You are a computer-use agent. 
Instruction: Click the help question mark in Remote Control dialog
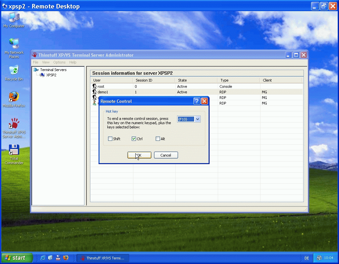pyautogui.click(x=196, y=101)
